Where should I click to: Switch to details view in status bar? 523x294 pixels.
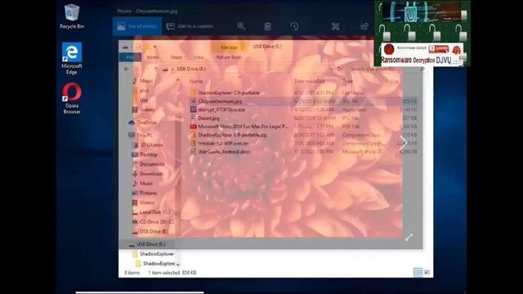[418, 272]
